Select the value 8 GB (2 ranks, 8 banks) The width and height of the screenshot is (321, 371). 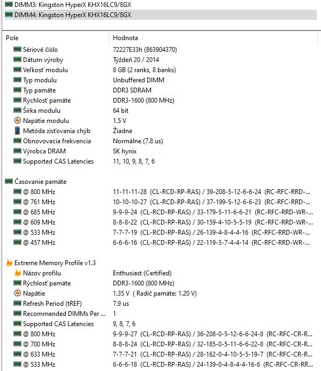click(x=144, y=70)
